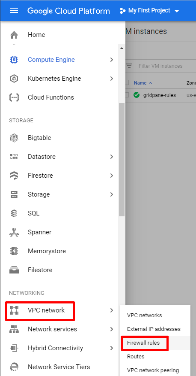Select the Kubernetes Engine hexagon icon
Viewport: 196px width, 376px height.
[14, 79]
